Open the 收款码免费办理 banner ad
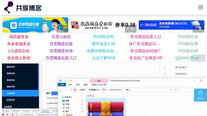Image resolution: width=207 pixels, height=116 pixels. tap(103, 25)
